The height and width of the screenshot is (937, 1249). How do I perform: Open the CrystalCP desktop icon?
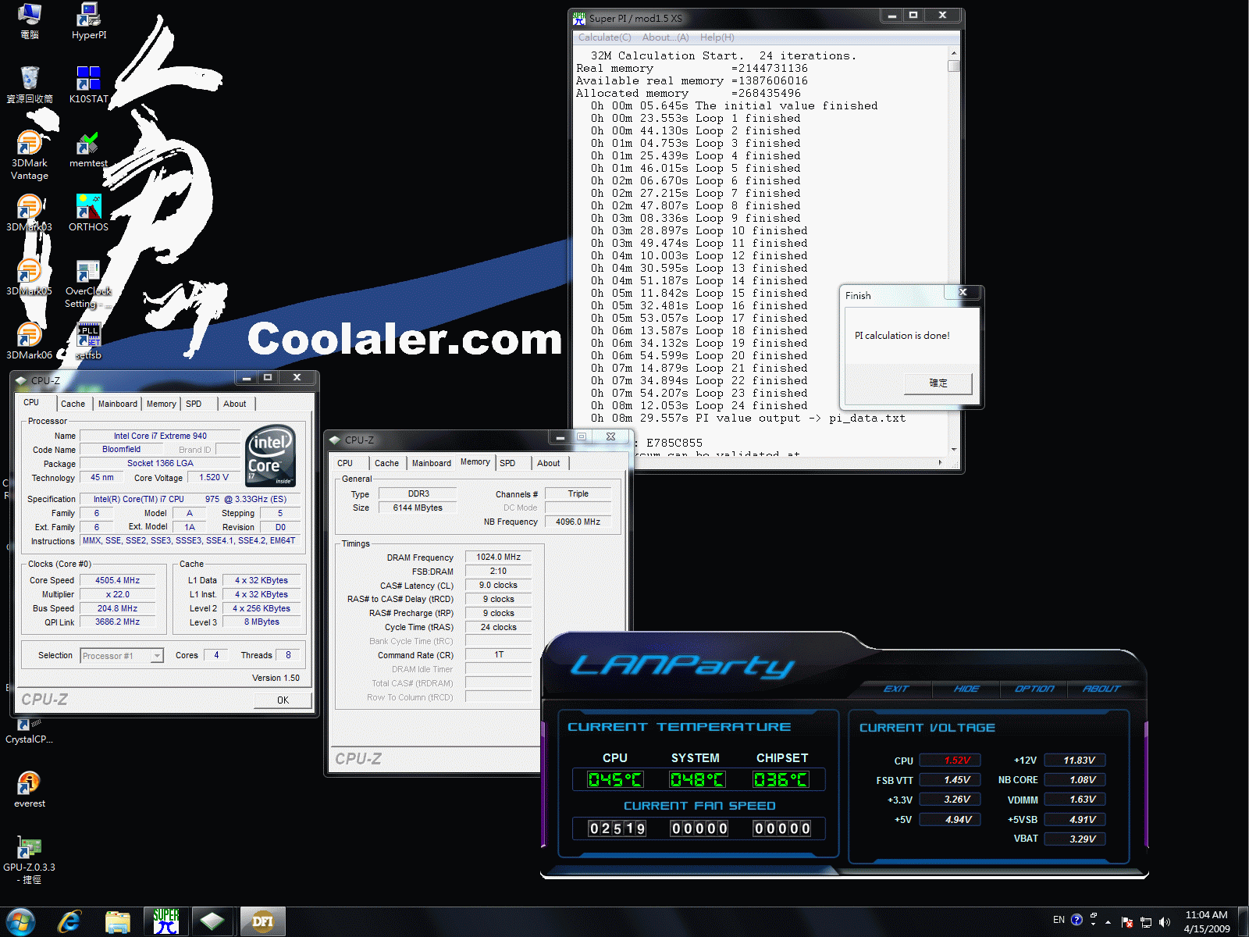30,730
